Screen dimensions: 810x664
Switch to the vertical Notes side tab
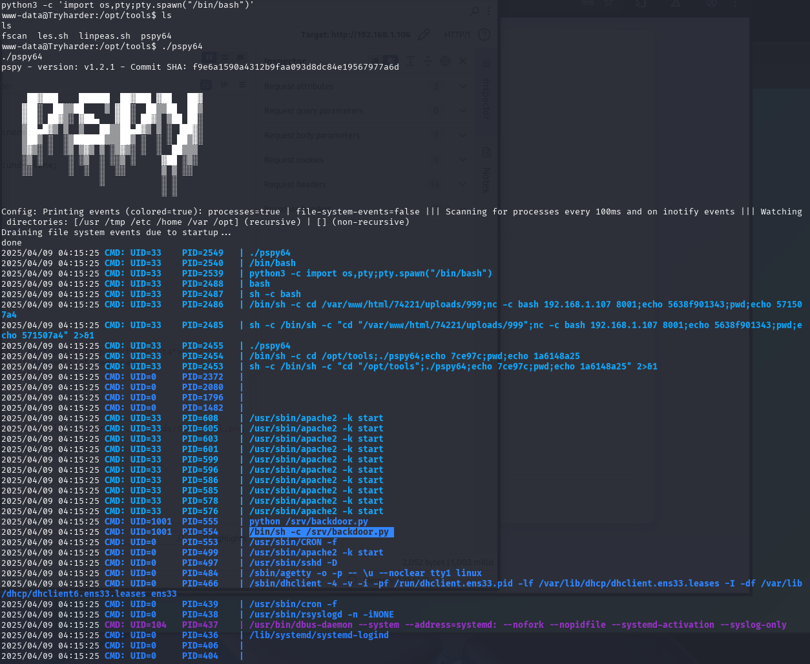coord(486,171)
